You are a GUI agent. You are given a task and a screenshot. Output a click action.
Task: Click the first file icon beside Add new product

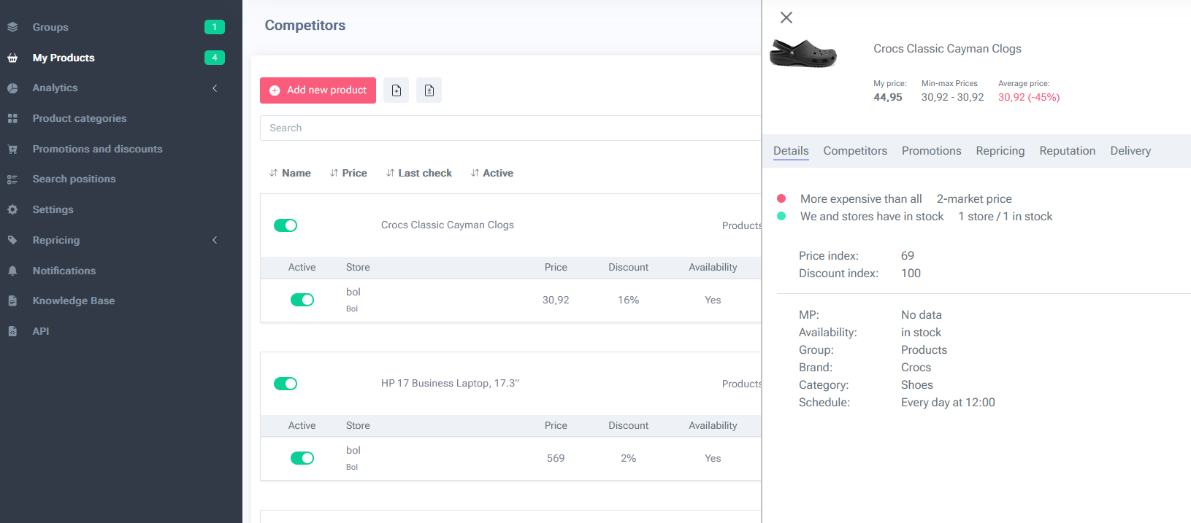tap(397, 90)
